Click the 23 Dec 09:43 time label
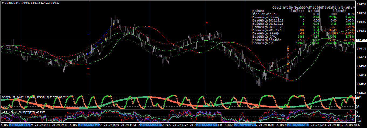This screenshot has height=128, width=367. coord(60,125)
